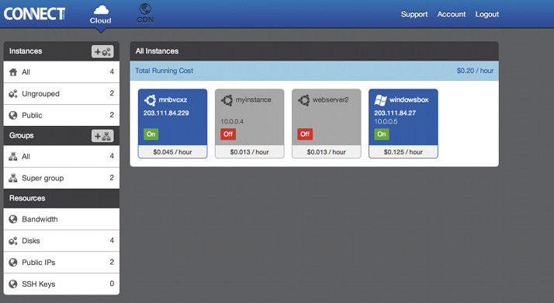Click the Instances section header label
Image resolution: width=554 pixels, height=303 pixels.
pyautogui.click(x=26, y=51)
